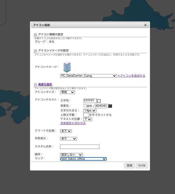The image size is (175, 194).
Task: Click the square icon beside 高度な設定
Action: [35, 85]
